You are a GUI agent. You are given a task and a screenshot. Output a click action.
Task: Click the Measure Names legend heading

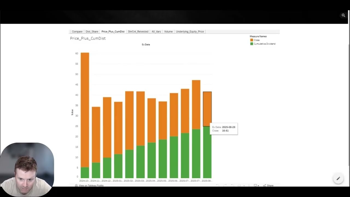[258, 36]
